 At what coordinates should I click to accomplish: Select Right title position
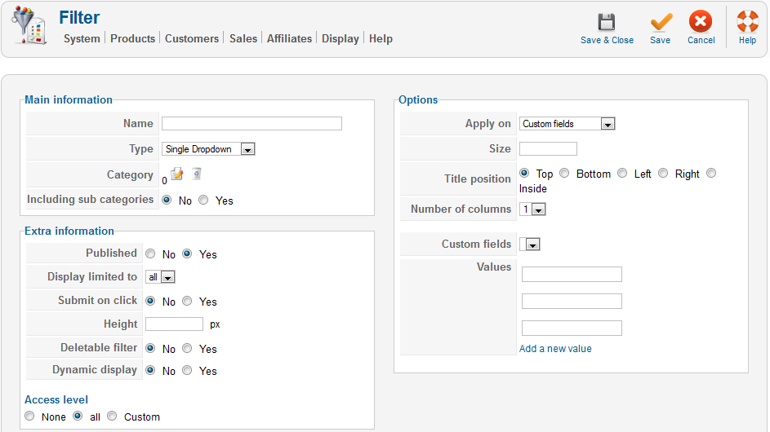point(663,173)
